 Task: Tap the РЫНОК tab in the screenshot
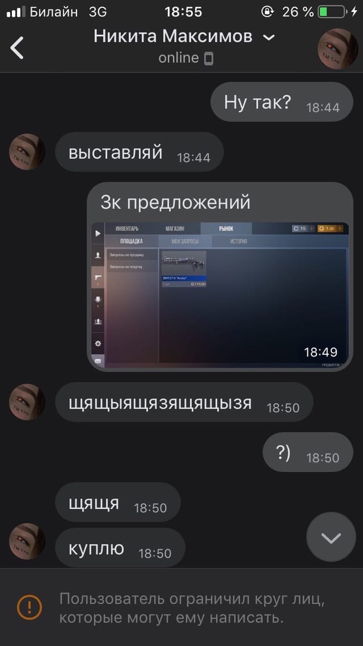click(226, 228)
